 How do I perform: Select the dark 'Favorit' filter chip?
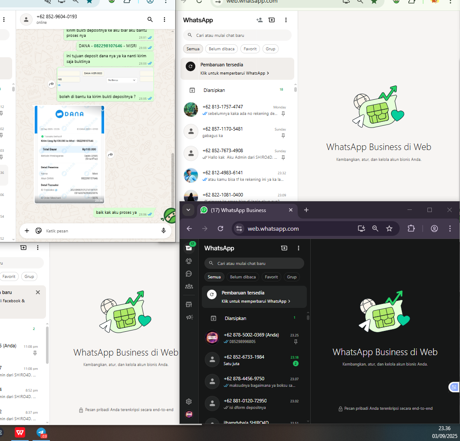coord(271,277)
